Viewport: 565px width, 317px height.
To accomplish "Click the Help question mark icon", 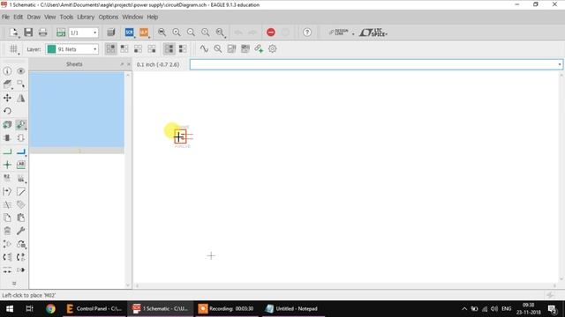I will [307, 33].
